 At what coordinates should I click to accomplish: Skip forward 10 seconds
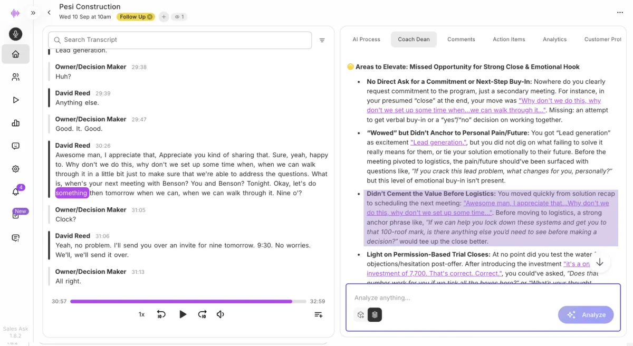click(x=203, y=314)
